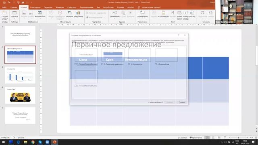Open the Windows notification center icon
The height and width of the screenshot is (145, 258).
[x=253, y=142]
